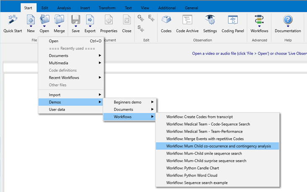Click the Quick Start wand icon
The height and width of the screenshot is (192, 307).
13,19
